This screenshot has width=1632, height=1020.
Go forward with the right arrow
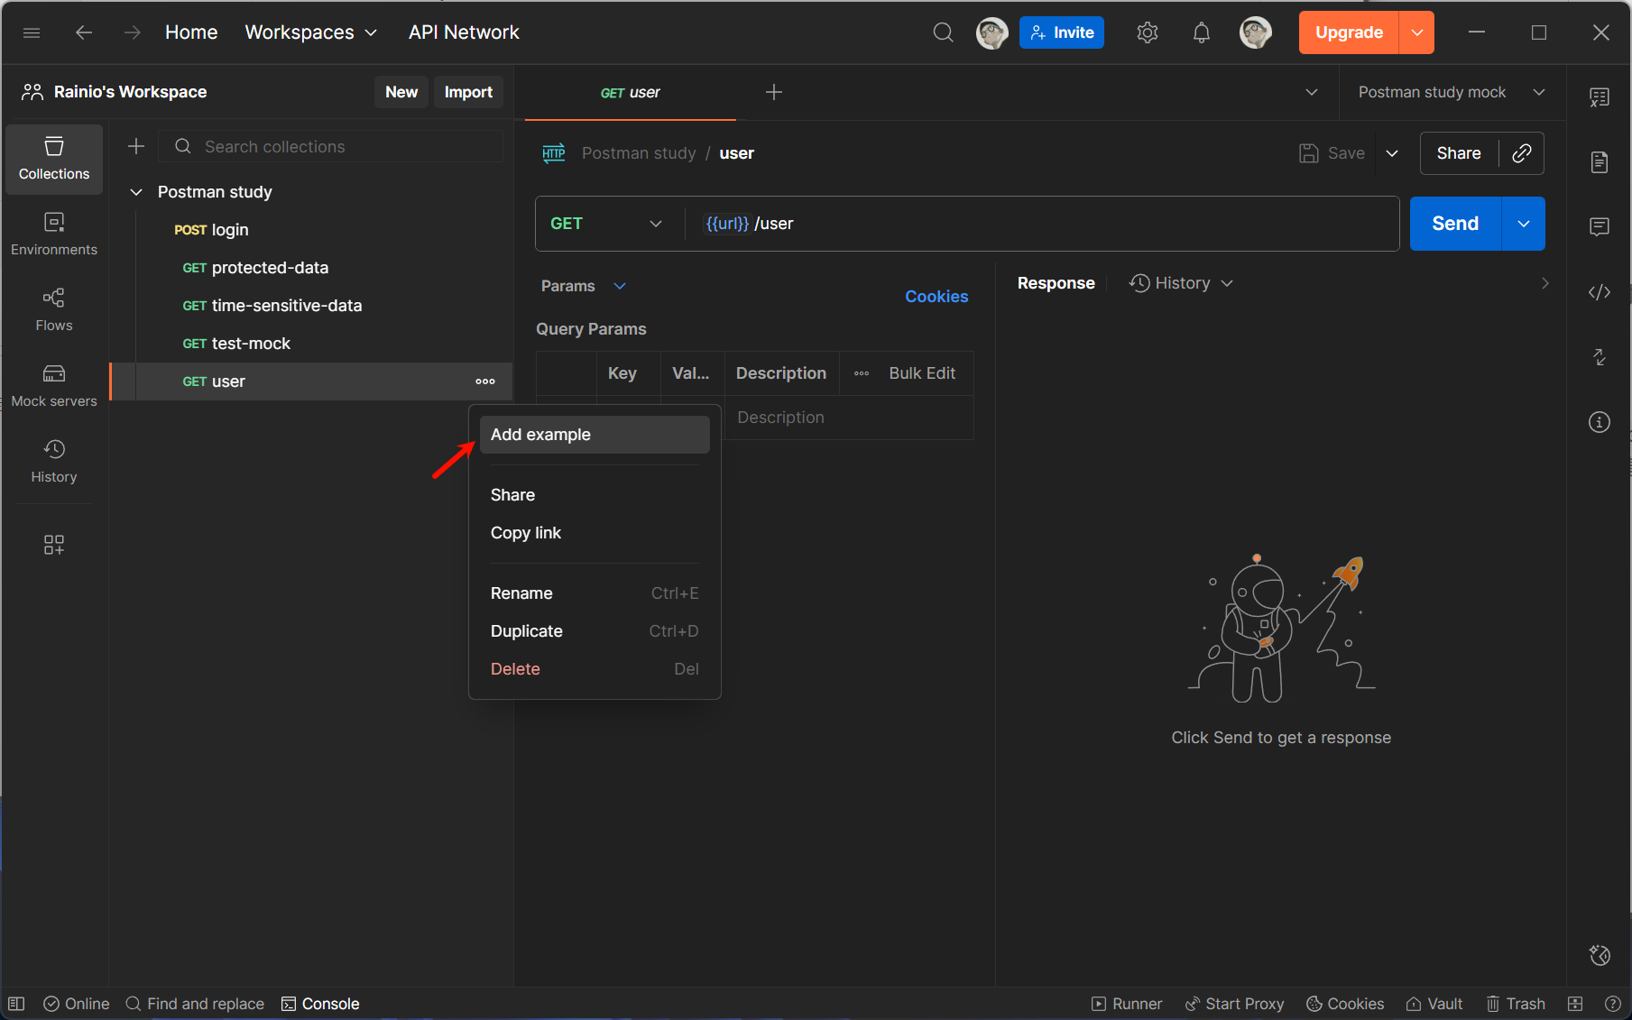133,32
